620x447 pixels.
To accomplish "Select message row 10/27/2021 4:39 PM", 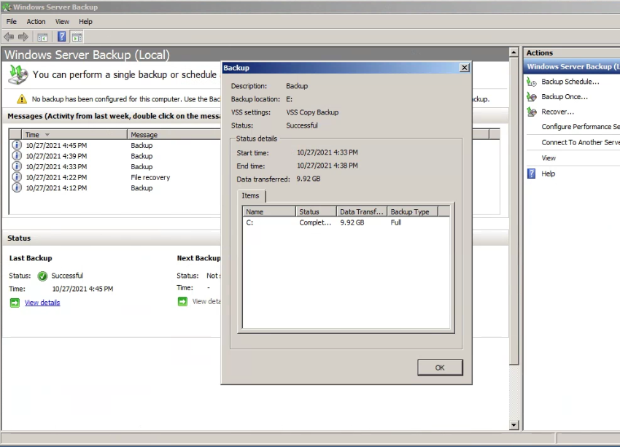I will coord(115,156).
